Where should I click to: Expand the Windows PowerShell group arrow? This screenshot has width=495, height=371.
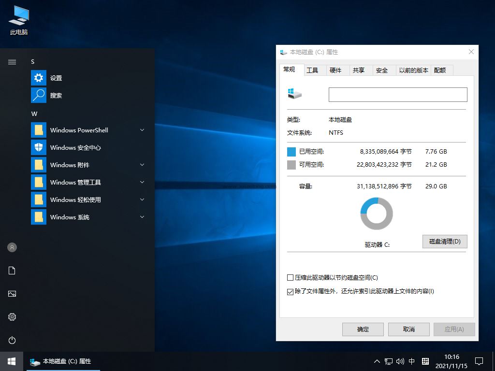tap(142, 130)
